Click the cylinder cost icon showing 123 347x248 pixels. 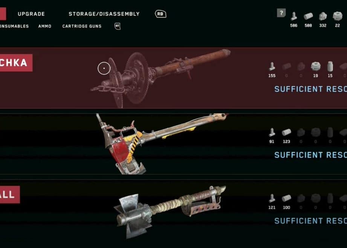286,132
